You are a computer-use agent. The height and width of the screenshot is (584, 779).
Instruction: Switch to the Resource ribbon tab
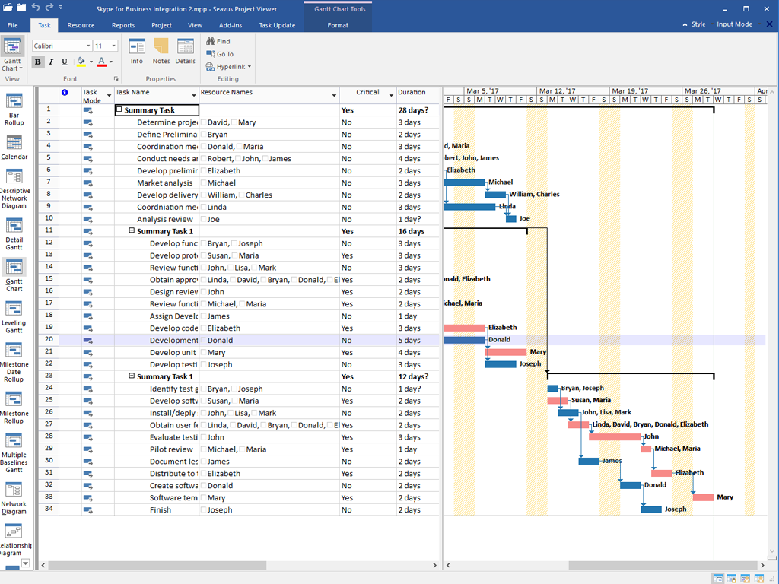[x=81, y=24]
